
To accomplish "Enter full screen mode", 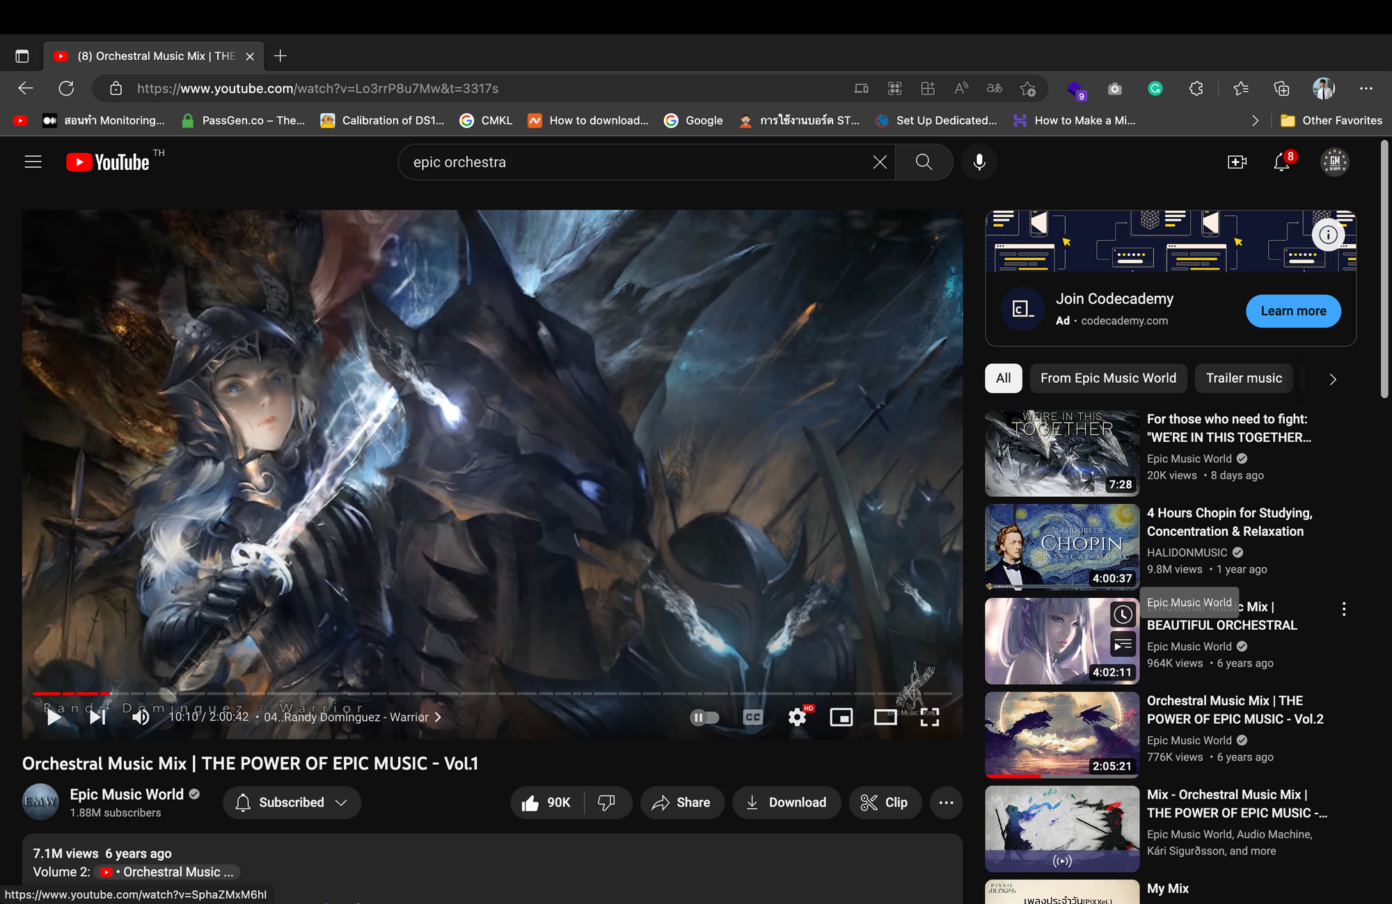I will (930, 717).
